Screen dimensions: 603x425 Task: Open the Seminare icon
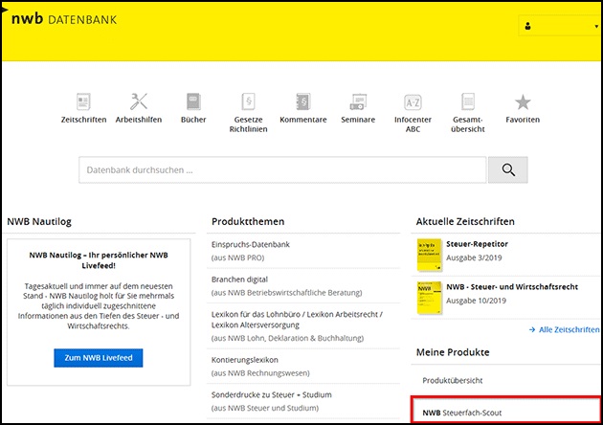coord(358,101)
